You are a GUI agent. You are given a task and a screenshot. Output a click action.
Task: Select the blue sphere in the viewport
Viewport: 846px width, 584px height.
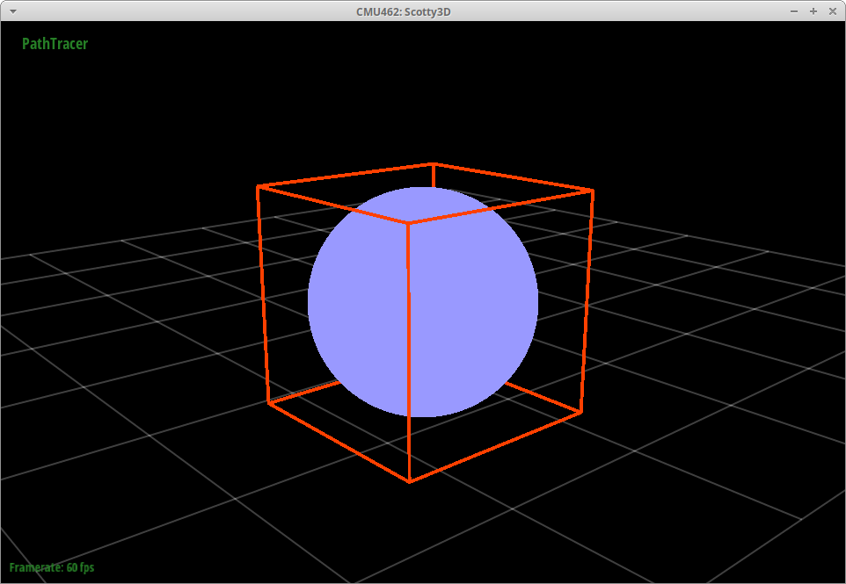point(423,302)
